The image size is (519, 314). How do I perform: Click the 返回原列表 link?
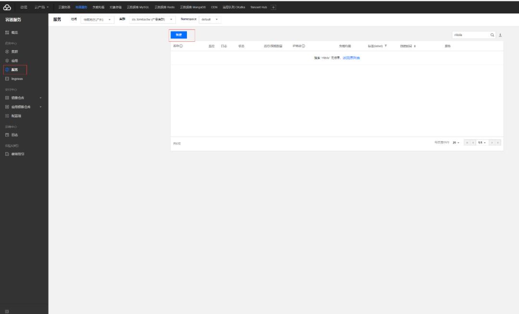(351, 58)
